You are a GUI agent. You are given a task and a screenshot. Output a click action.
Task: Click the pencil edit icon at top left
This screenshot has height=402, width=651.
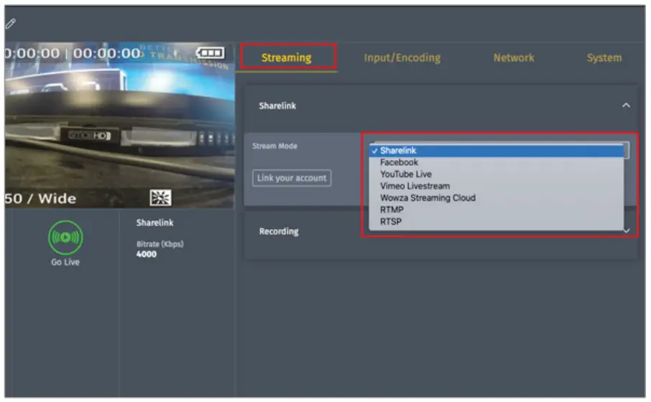(11, 23)
